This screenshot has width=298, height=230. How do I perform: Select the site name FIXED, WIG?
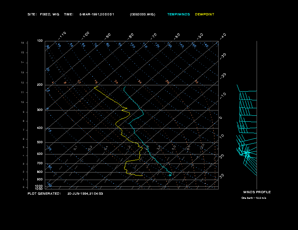click(50, 14)
